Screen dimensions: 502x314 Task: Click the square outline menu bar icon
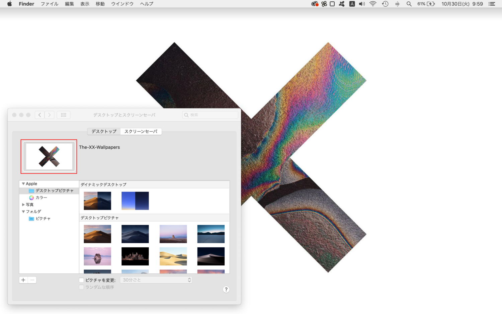(x=332, y=4)
